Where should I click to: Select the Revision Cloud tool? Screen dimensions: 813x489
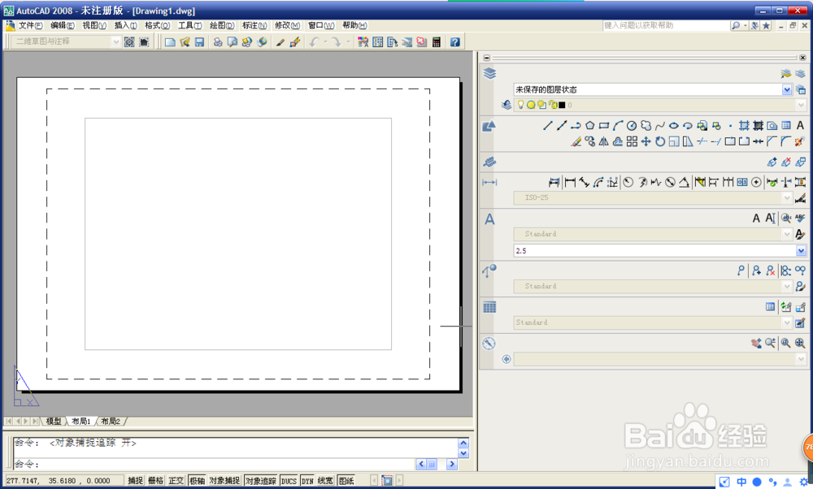coord(646,125)
